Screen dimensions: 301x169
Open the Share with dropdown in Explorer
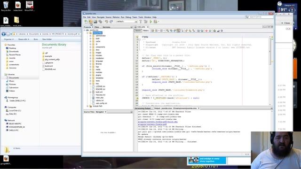pyautogui.click(x=24, y=39)
